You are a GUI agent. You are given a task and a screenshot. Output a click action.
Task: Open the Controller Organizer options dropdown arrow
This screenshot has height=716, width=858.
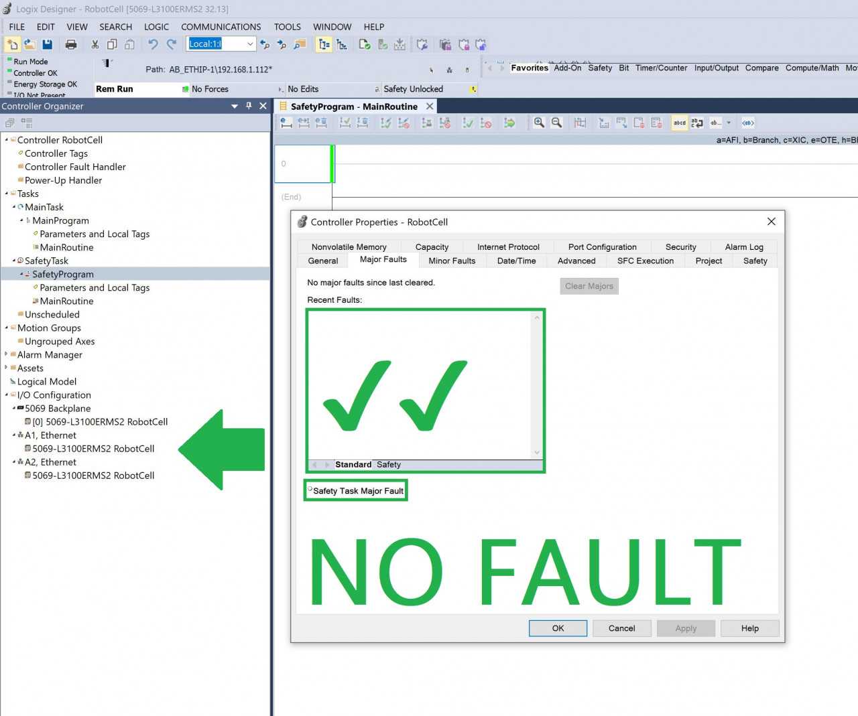coord(235,106)
